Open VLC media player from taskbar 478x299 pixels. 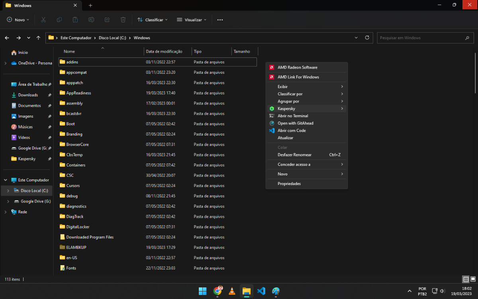(x=232, y=291)
